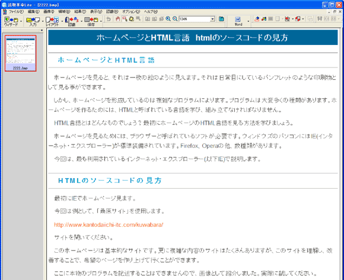
Task: Click the zoom out magnifier icon
Action: point(175,19)
